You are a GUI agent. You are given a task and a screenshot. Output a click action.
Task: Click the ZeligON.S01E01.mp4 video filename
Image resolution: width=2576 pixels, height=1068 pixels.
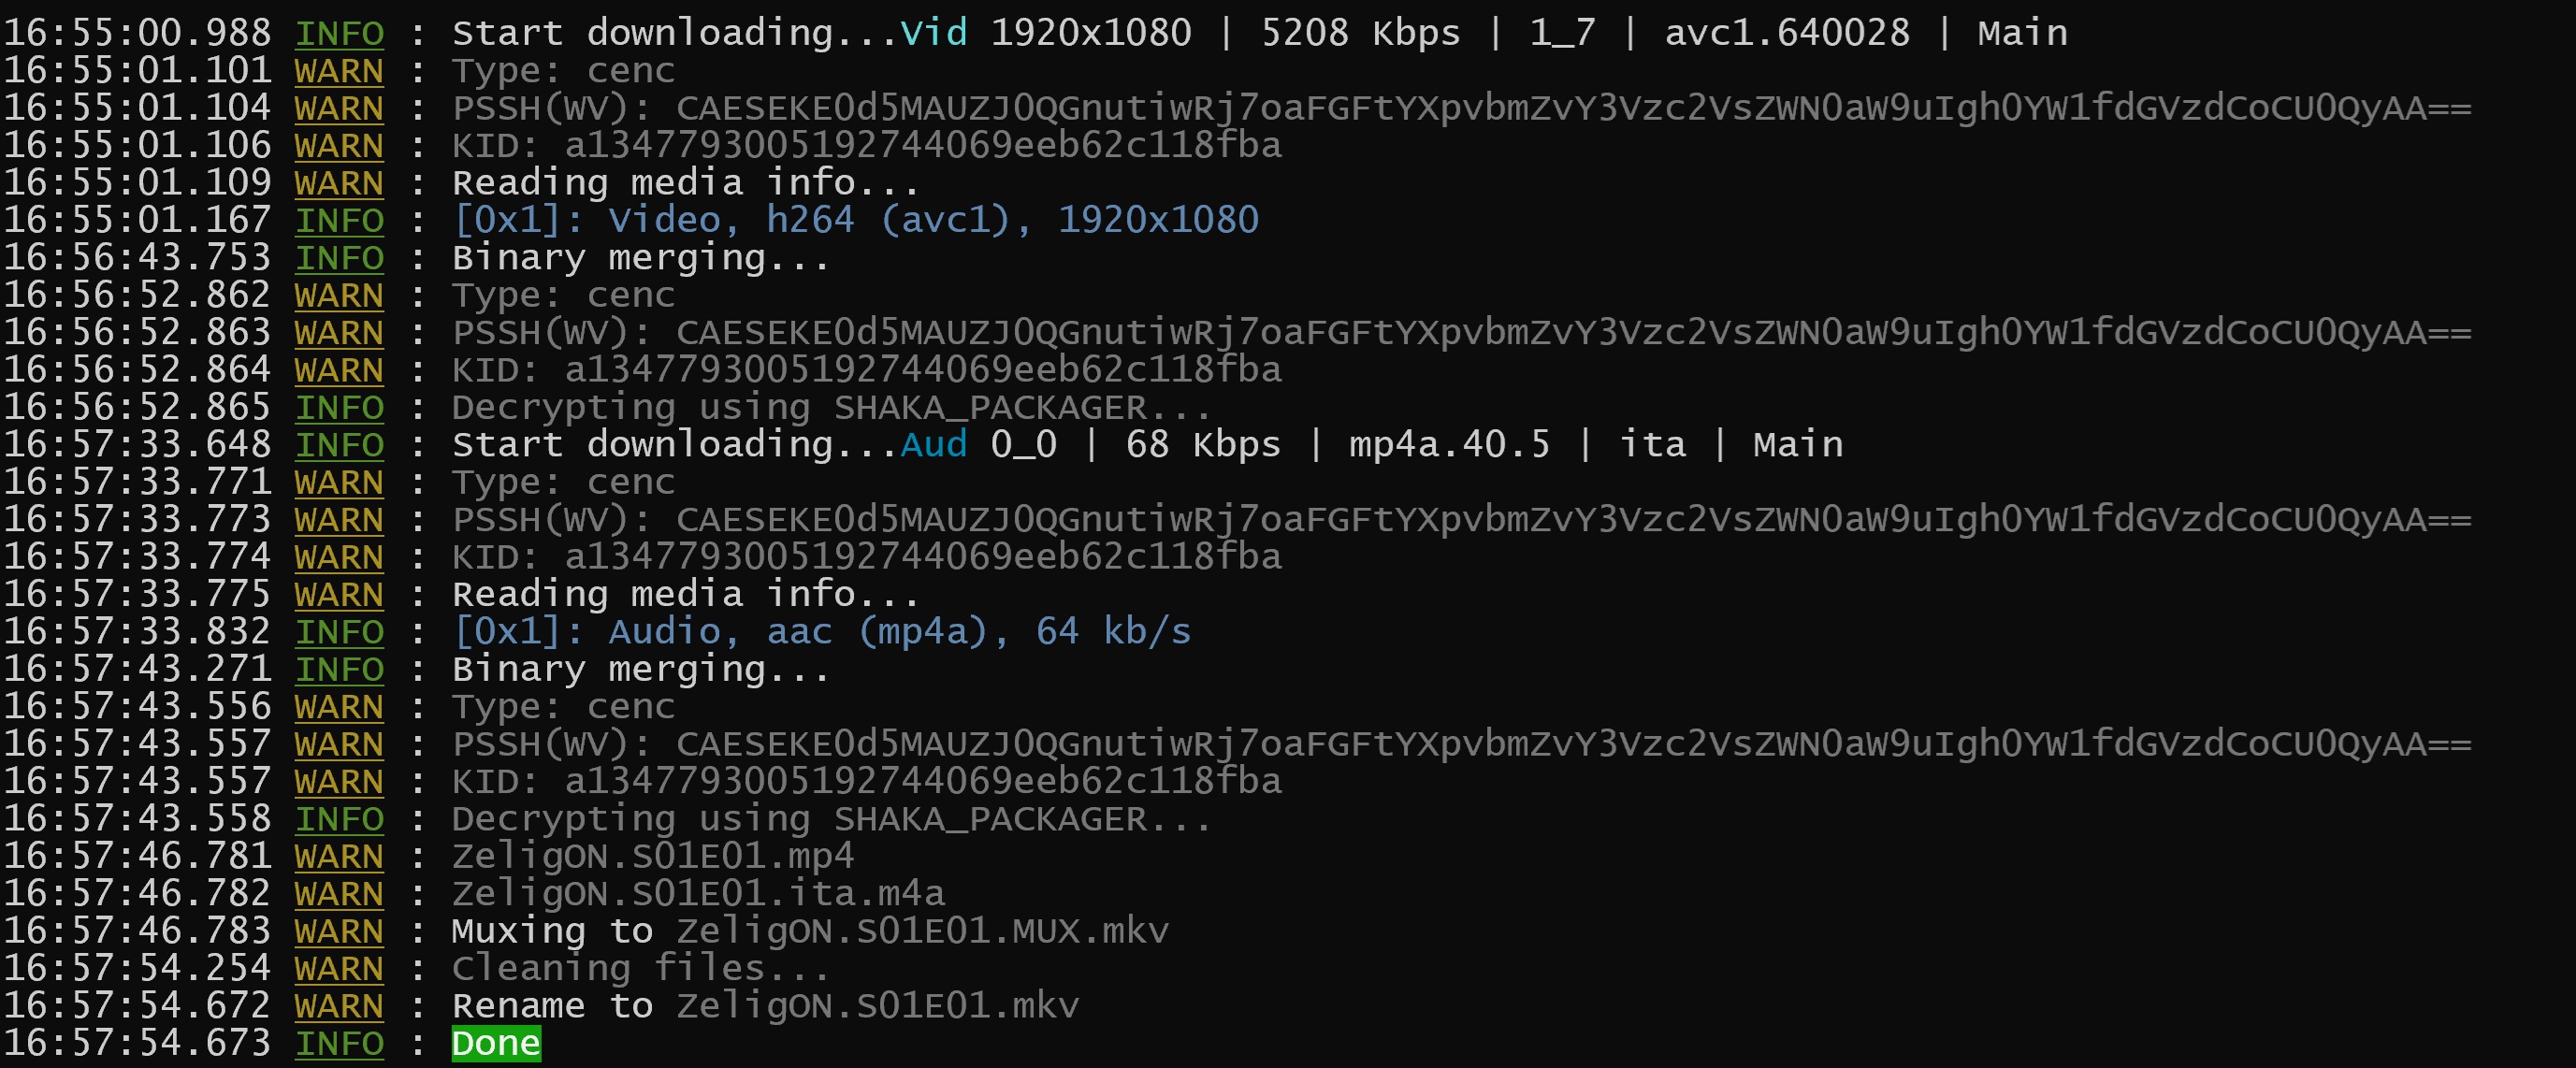click(x=653, y=856)
